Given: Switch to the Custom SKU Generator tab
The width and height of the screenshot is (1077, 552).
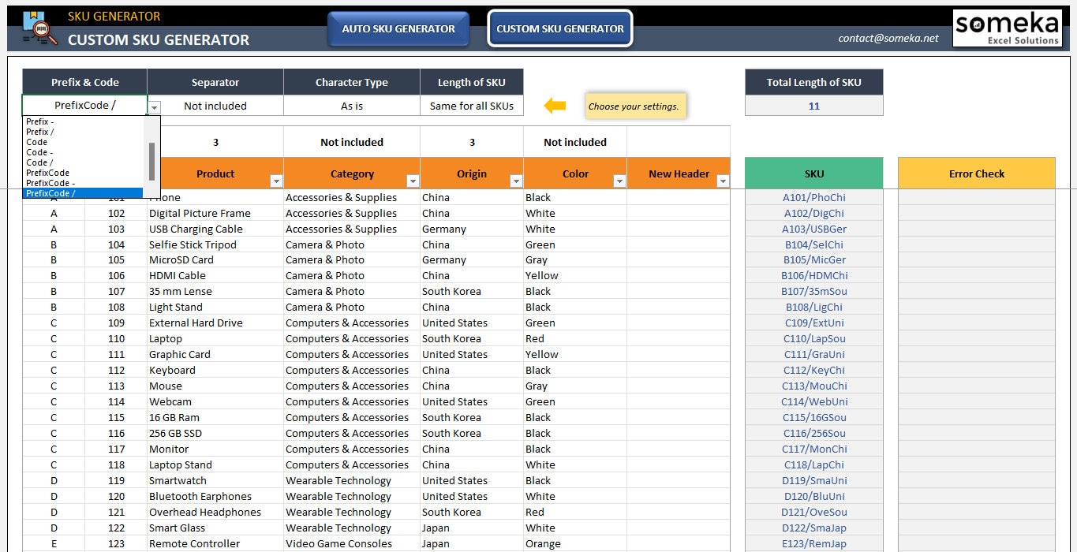Looking at the screenshot, I should [x=559, y=28].
